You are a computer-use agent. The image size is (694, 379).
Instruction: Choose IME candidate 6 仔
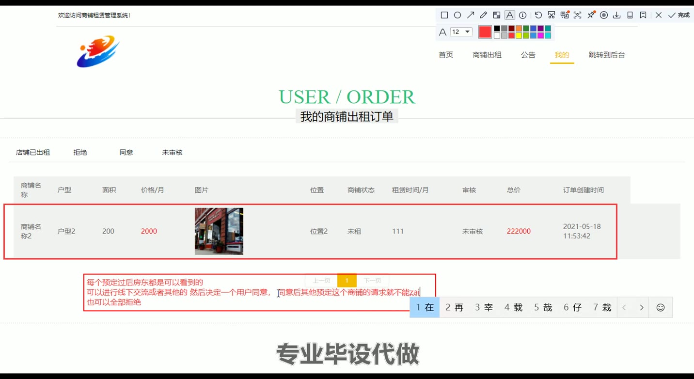coord(572,307)
